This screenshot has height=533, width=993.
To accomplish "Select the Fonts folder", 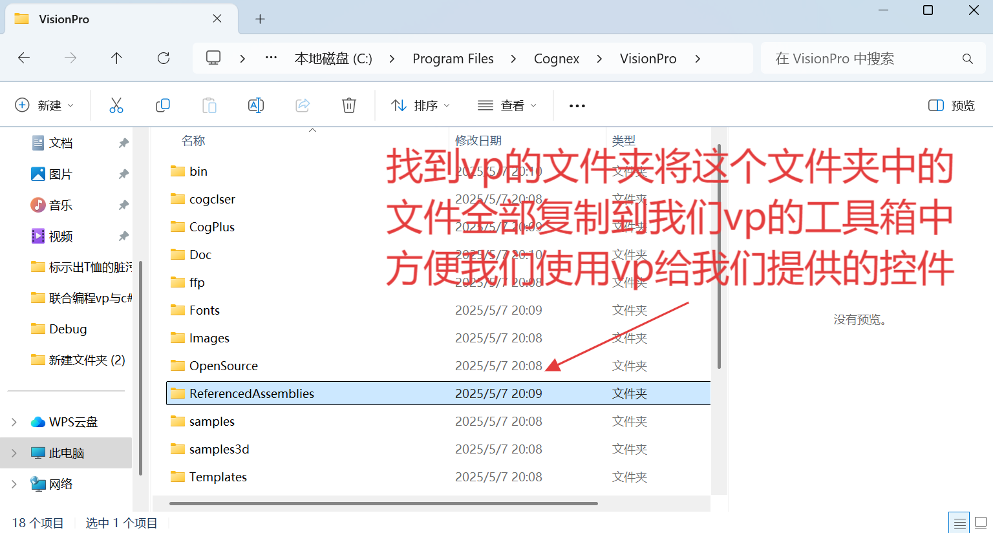I will (204, 310).
